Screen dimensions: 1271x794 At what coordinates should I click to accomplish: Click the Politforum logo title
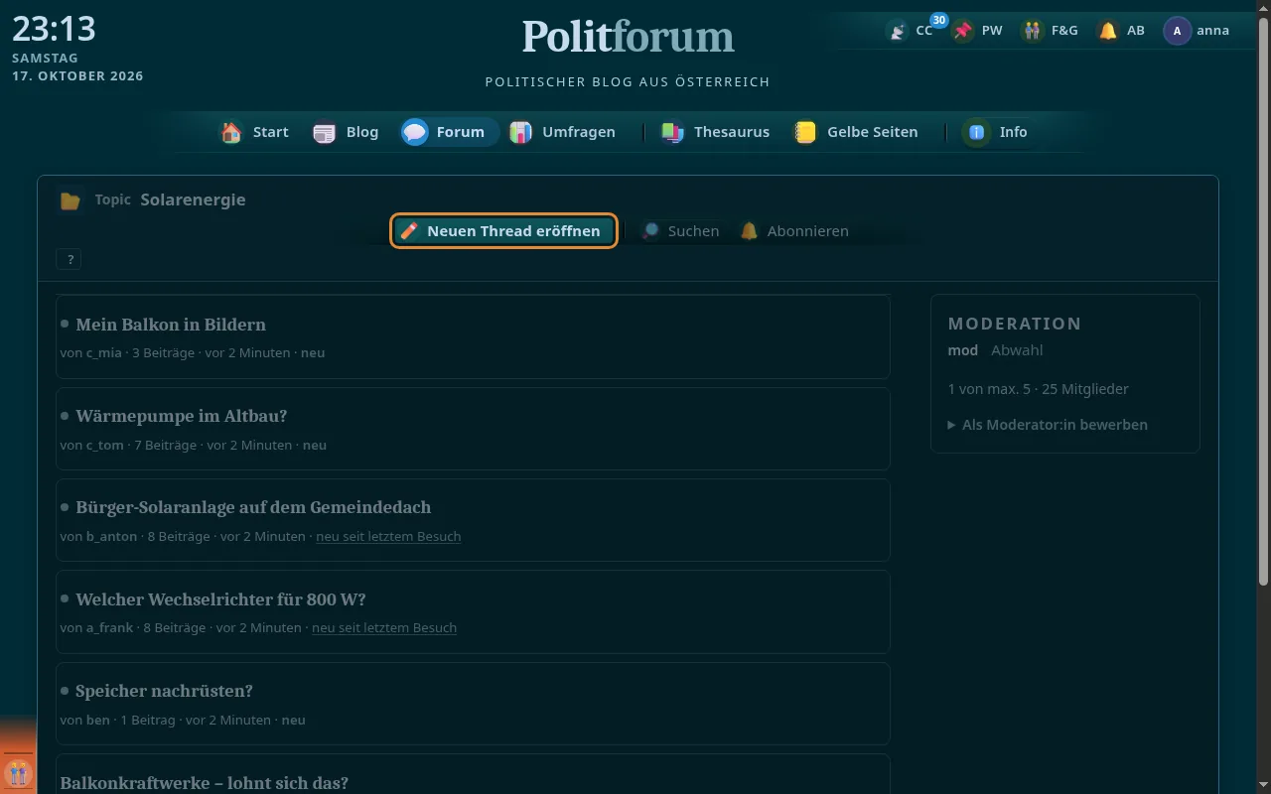click(629, 37)
